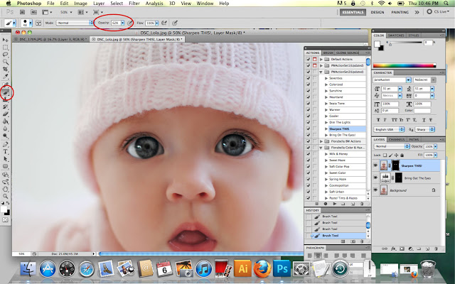Switch to Essentials workspace

[353, 12]
